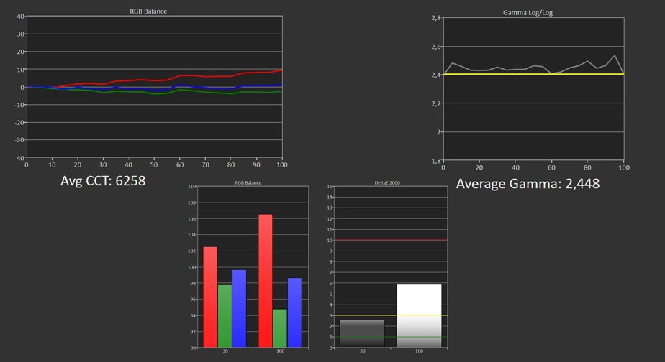Select the red bar at 100 in bar chart
Screen dimensions: 665x362
(266, 281)
